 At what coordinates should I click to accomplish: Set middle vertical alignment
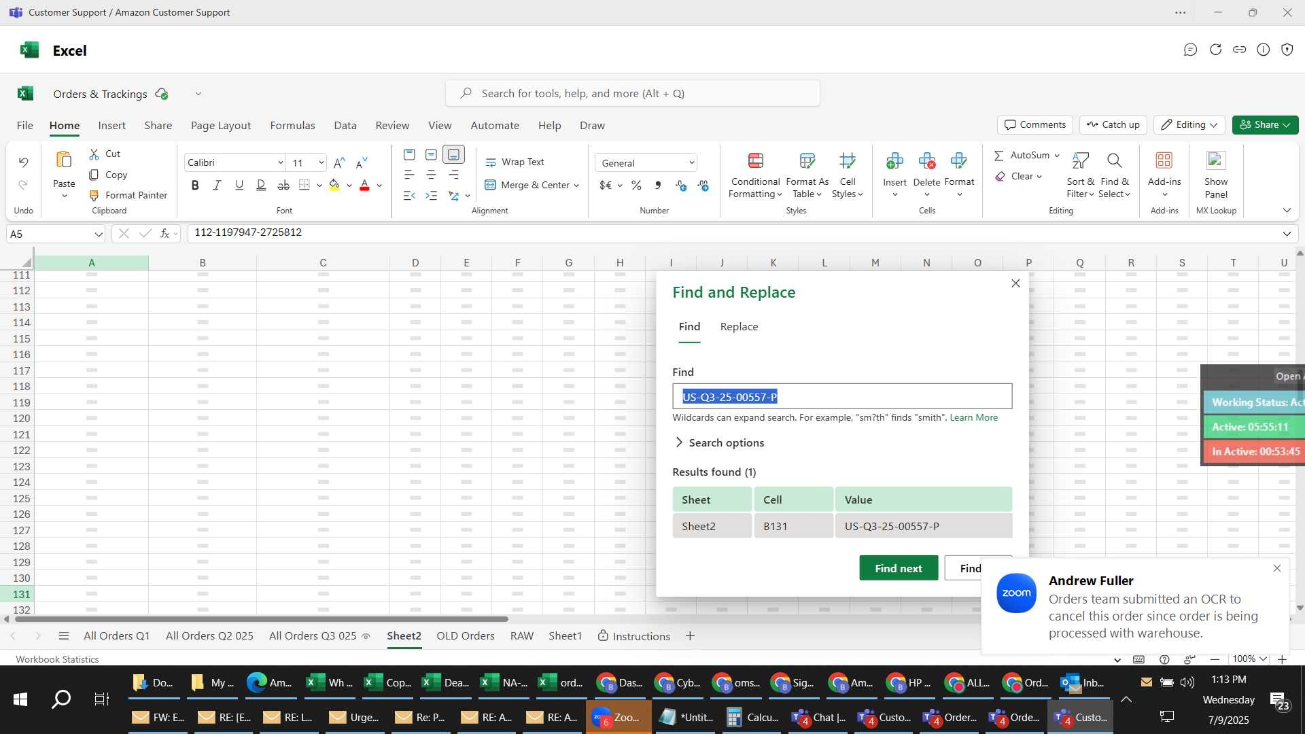coord(431,155)
